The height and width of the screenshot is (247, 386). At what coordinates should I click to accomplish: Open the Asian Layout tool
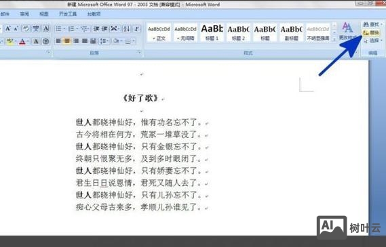point(115,29)
